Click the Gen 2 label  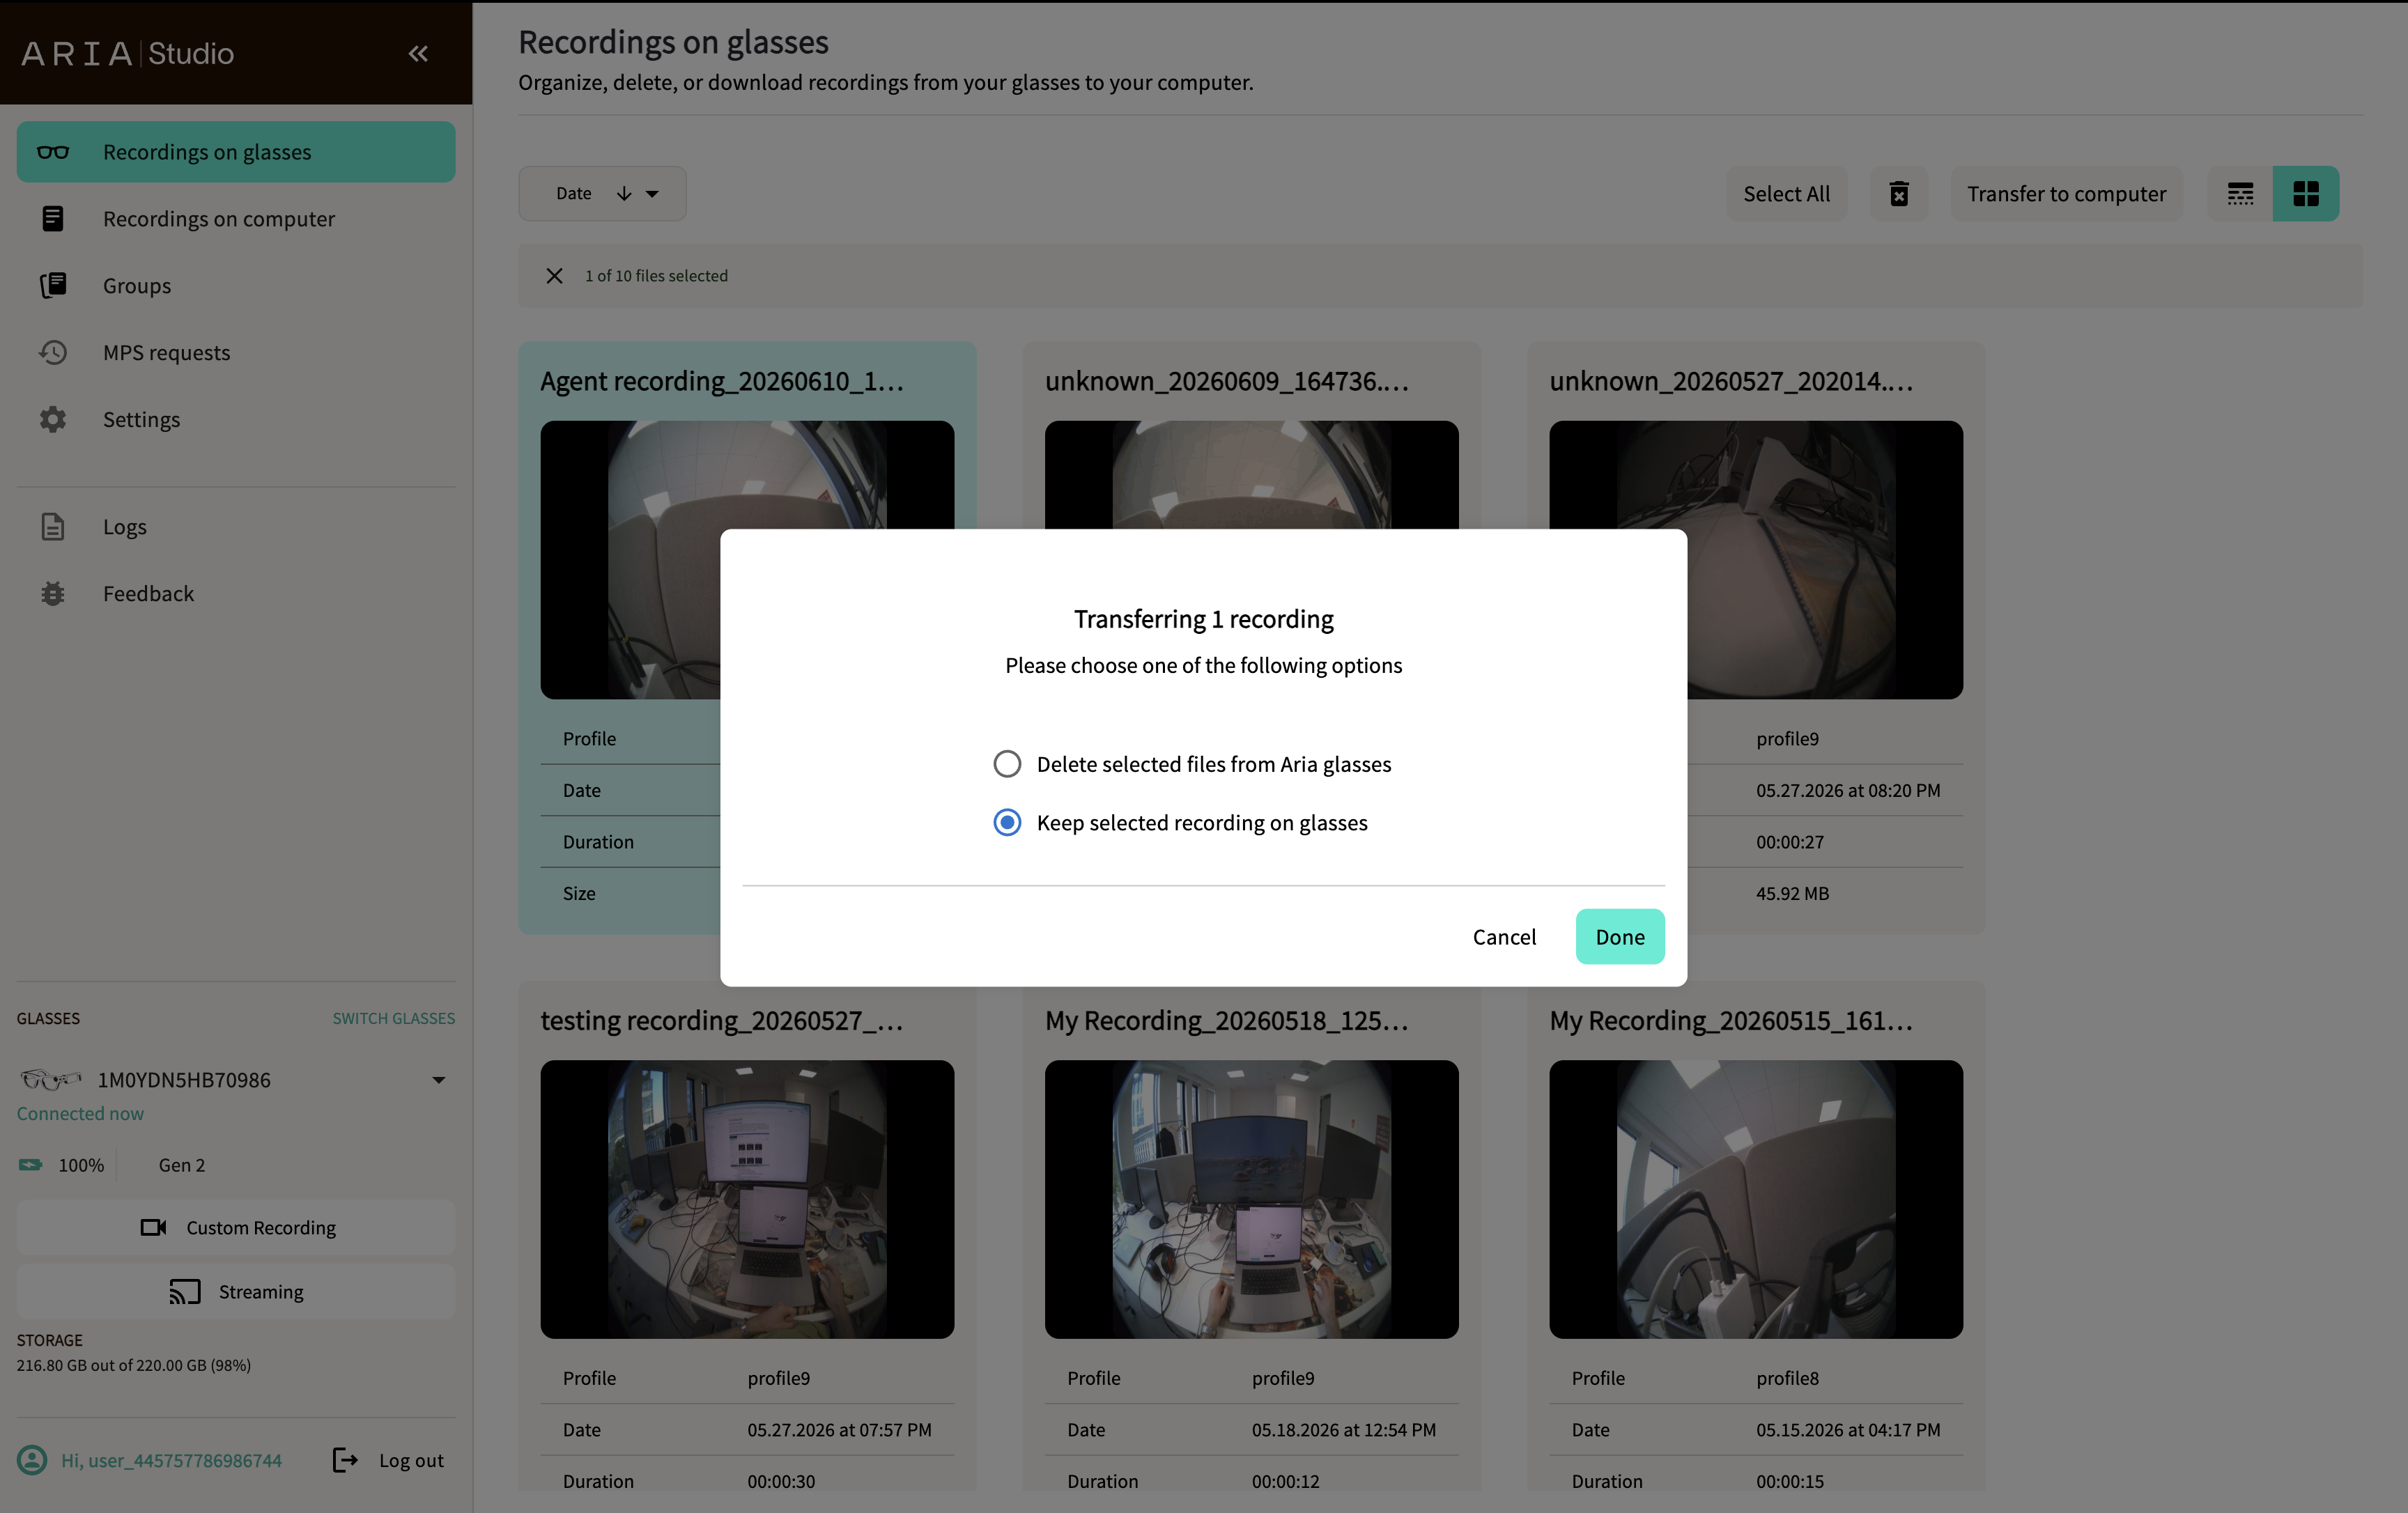point(181,1165)
